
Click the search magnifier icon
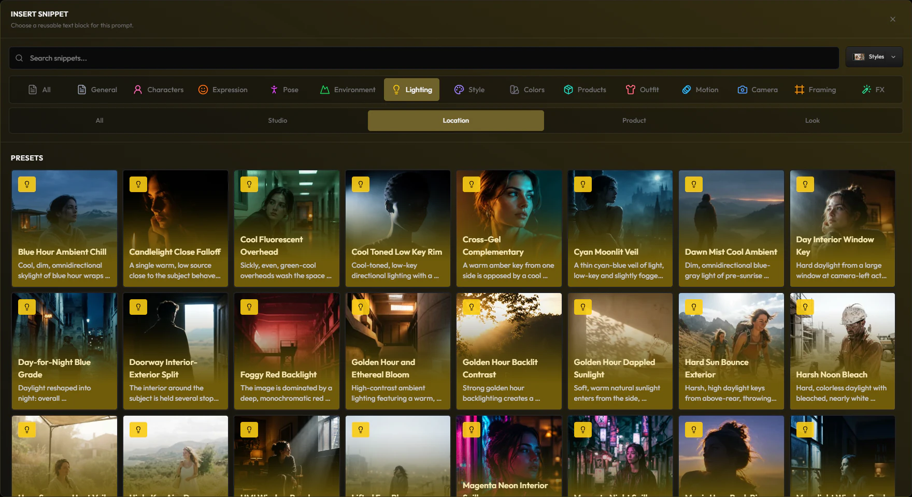(x=19, y=58)
